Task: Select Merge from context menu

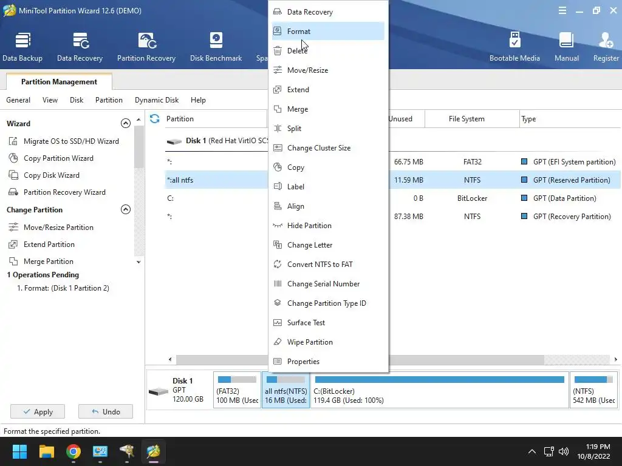Action: (328, 109)
